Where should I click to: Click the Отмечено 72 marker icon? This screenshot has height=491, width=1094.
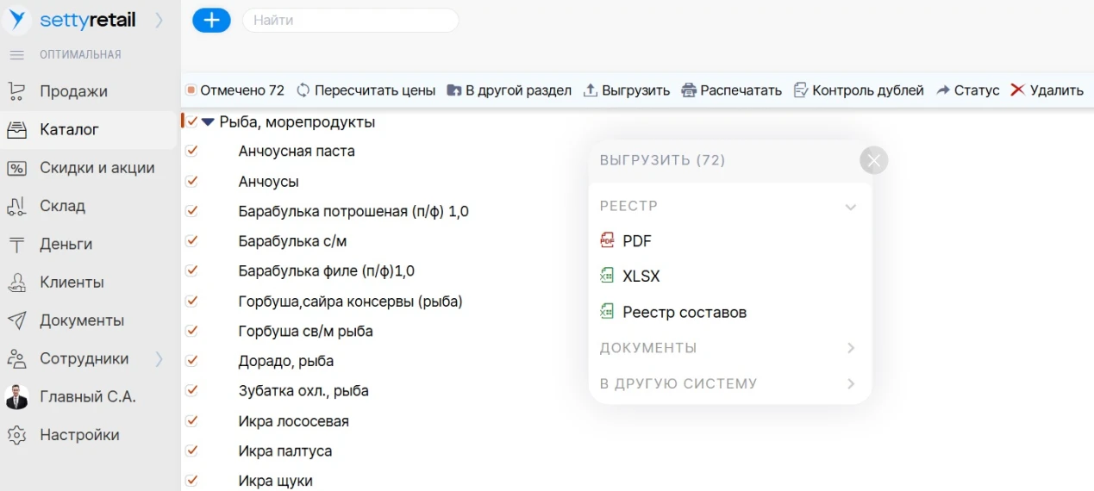coord(191,90)
